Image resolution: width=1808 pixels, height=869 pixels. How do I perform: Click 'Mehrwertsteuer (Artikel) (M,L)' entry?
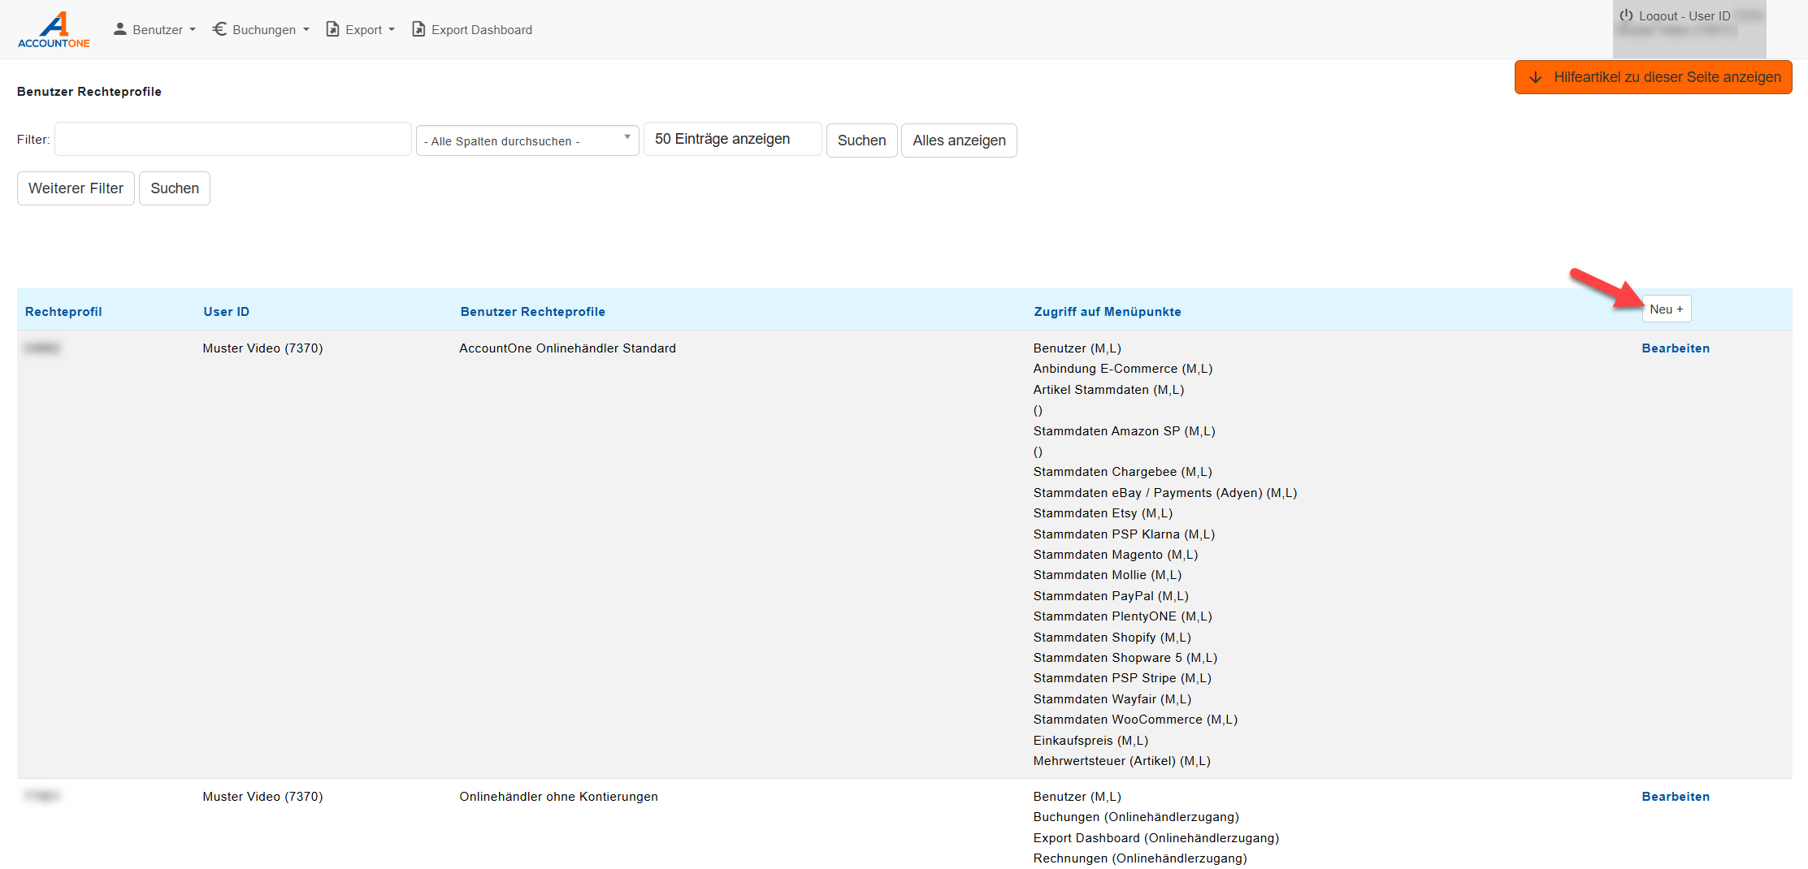(x=1121, y=761)
